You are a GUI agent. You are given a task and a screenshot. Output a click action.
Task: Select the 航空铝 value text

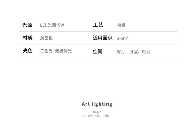[46, 38]
